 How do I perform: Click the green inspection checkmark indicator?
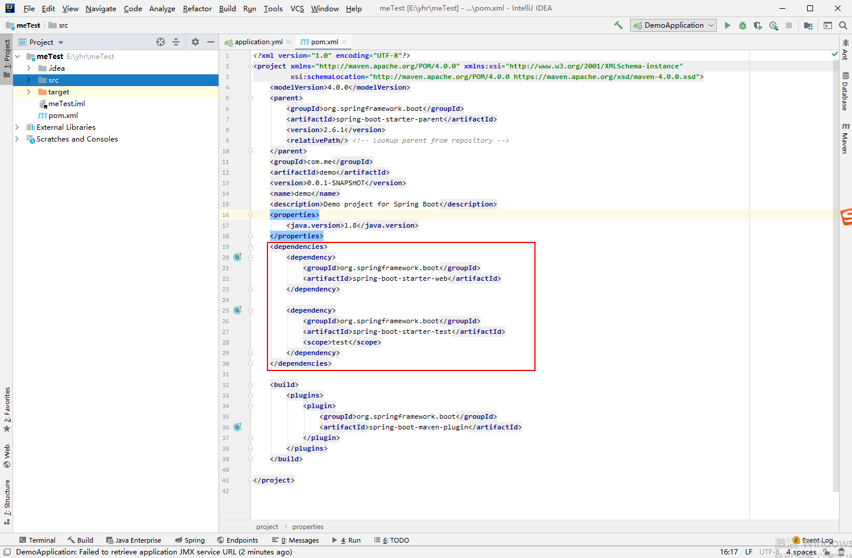(834, 54)
